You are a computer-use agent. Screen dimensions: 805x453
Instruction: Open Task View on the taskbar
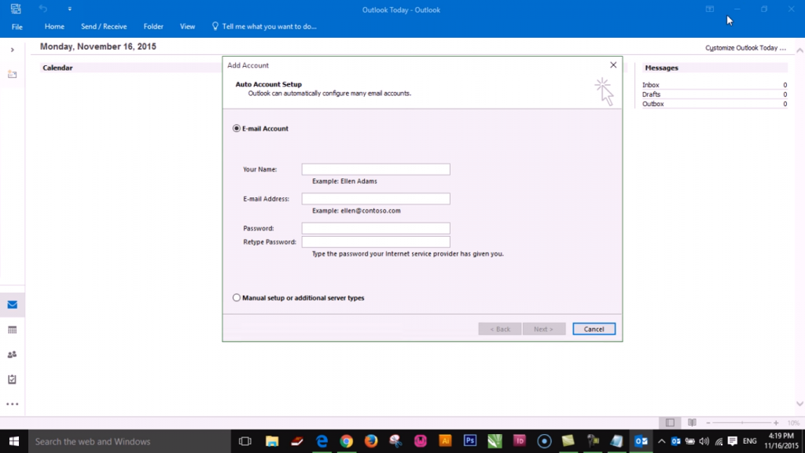245,441
